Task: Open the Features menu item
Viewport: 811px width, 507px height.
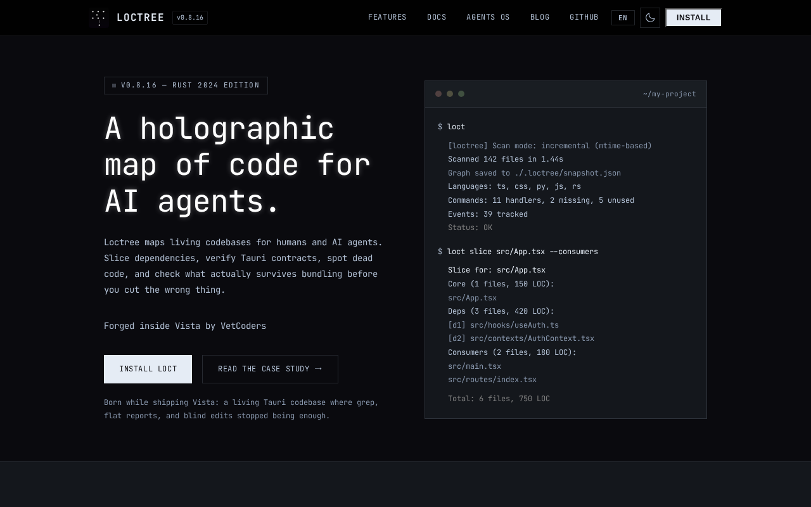Action: (387, 18)
